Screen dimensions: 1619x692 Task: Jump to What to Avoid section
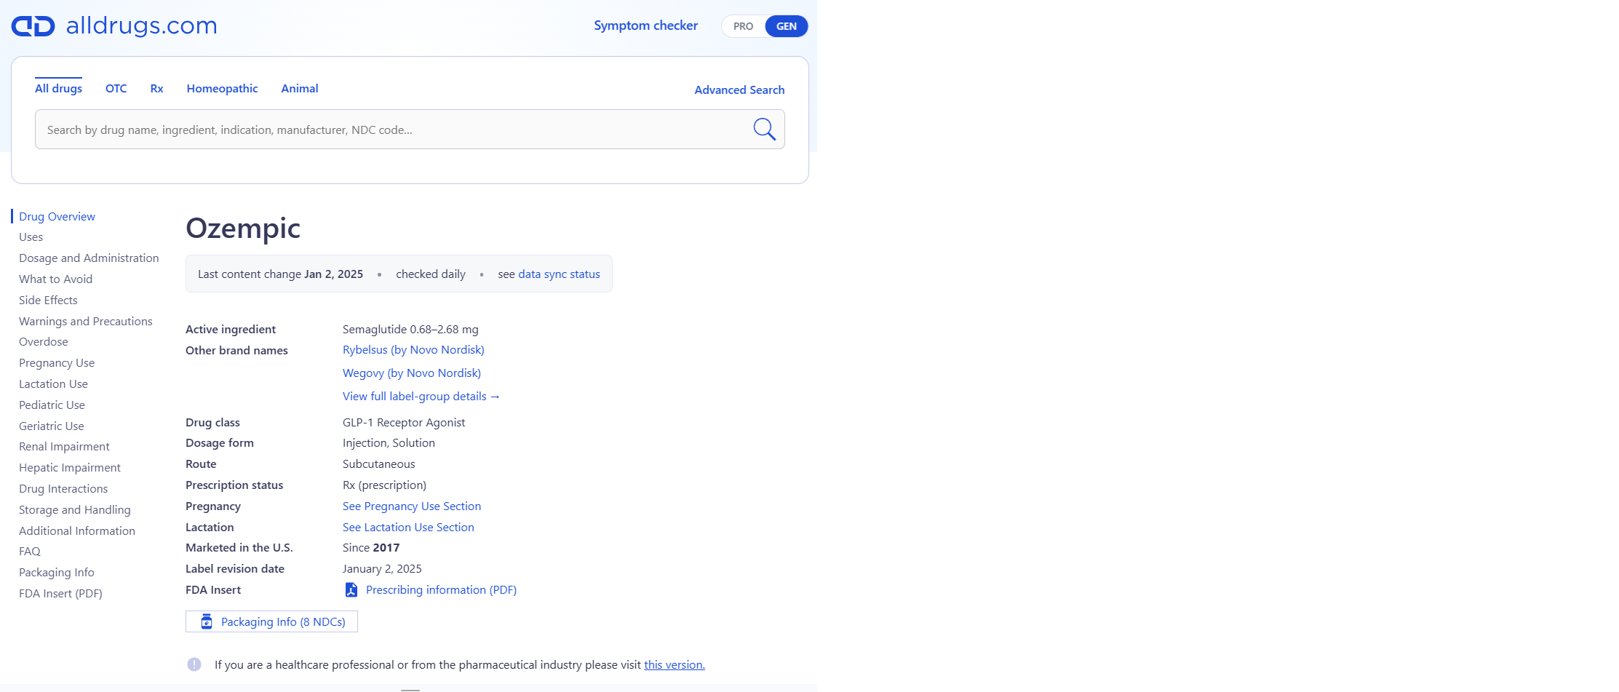[x=55, y=279]
